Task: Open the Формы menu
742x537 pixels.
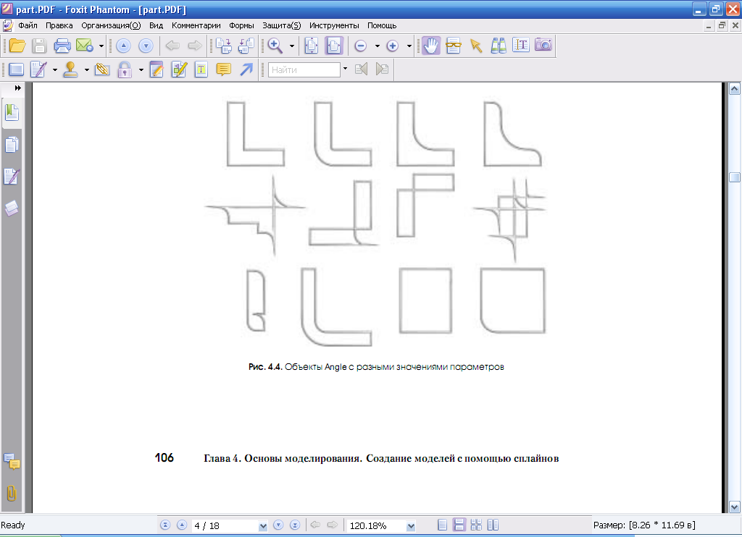Action: [x=241, y=25]
